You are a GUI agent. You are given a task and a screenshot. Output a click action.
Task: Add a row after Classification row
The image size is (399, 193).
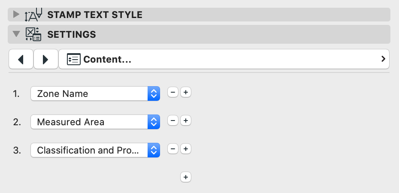point(185,149)
